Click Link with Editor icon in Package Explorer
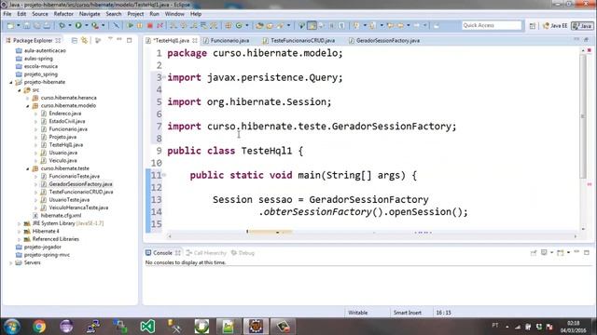 click(84, 40)
